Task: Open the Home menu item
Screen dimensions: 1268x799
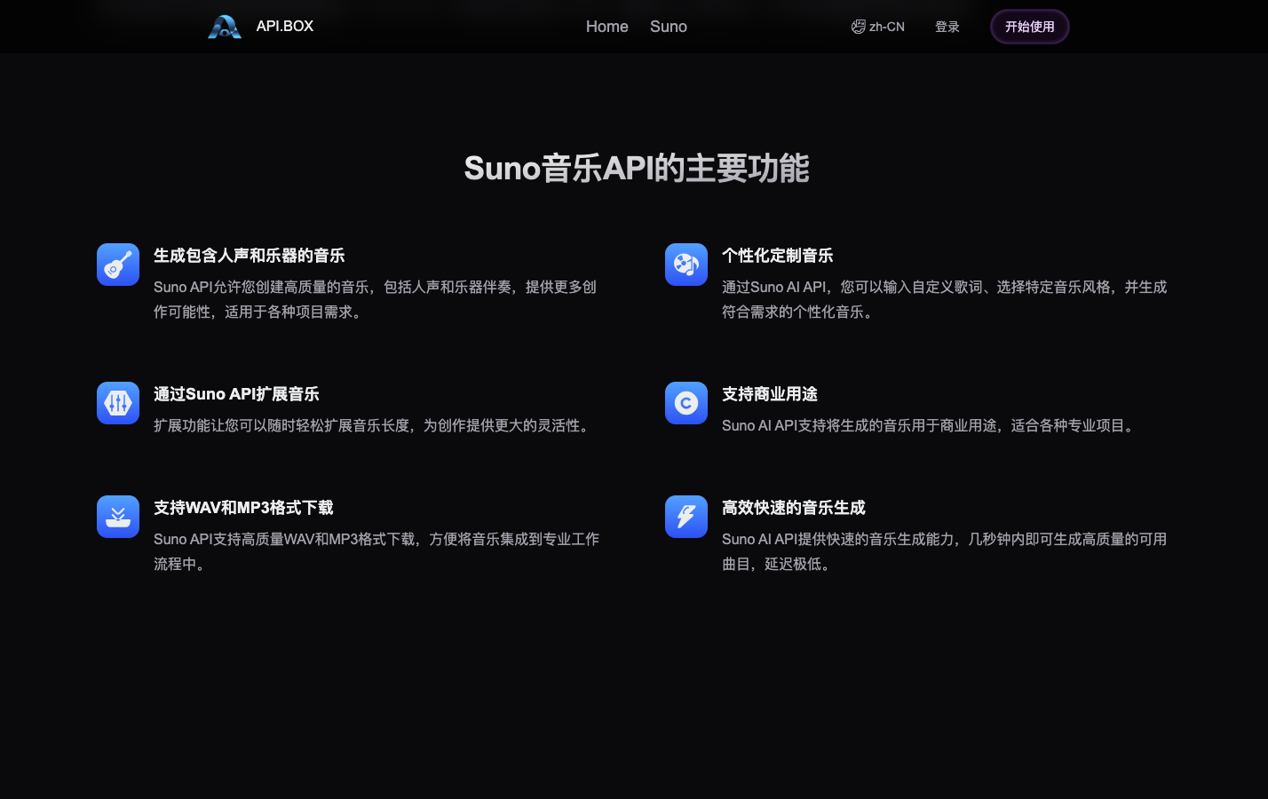Action: click(x=607, y=27)
